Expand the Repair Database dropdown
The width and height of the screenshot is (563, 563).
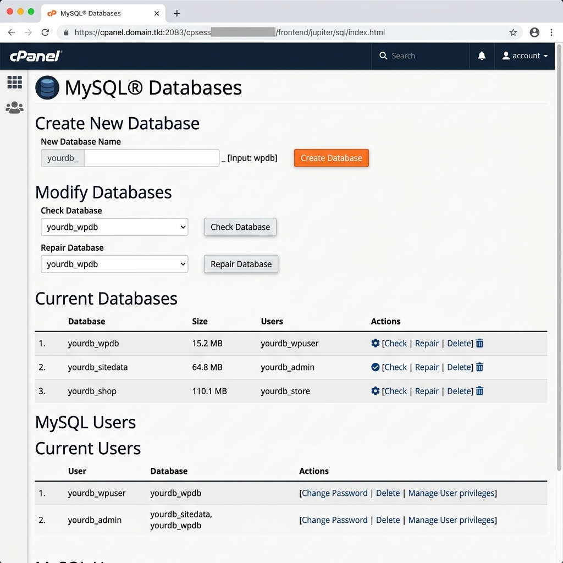click(x=114, y=264)
